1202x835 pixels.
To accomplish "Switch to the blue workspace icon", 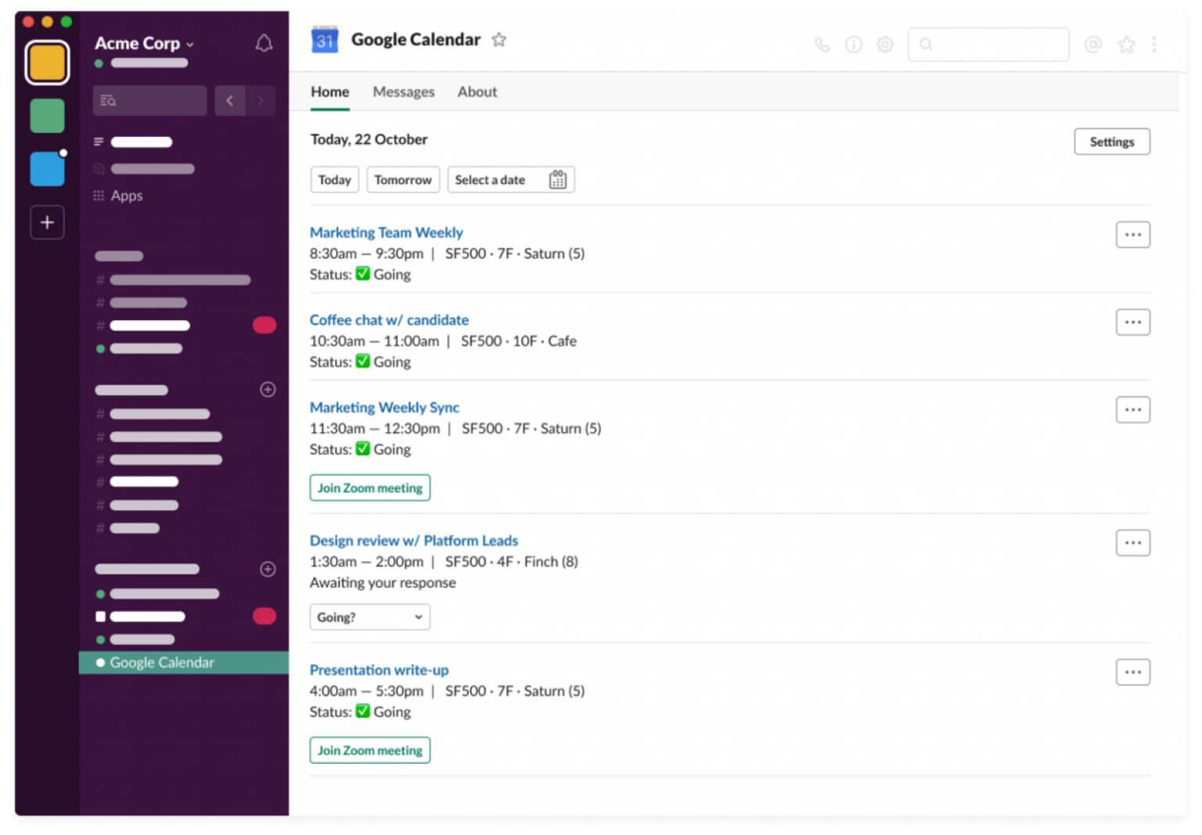I will coord(47,169).
